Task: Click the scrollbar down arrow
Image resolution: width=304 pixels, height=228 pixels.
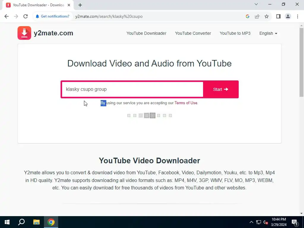Action: [301, 213]
